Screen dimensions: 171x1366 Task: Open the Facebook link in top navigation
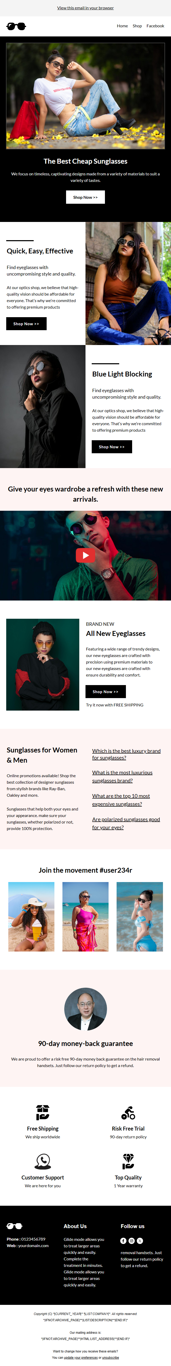pyautogui.click(x=155, y=26)
